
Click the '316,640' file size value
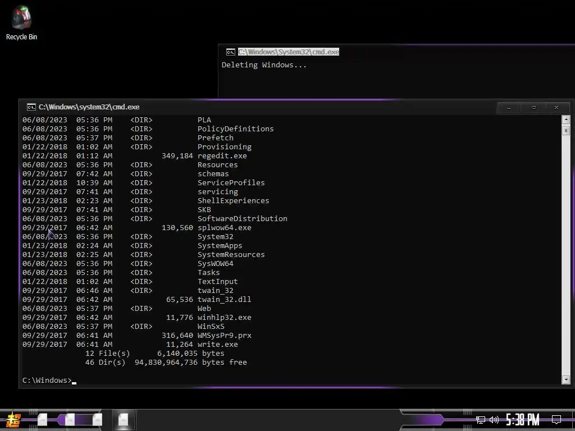point(177,336)
